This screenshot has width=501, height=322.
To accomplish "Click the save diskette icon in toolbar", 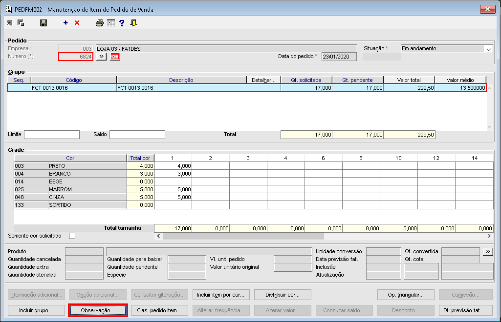I will 44,23.
